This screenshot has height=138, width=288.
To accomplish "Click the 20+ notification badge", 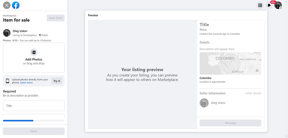I will click(x=273, y=2).
